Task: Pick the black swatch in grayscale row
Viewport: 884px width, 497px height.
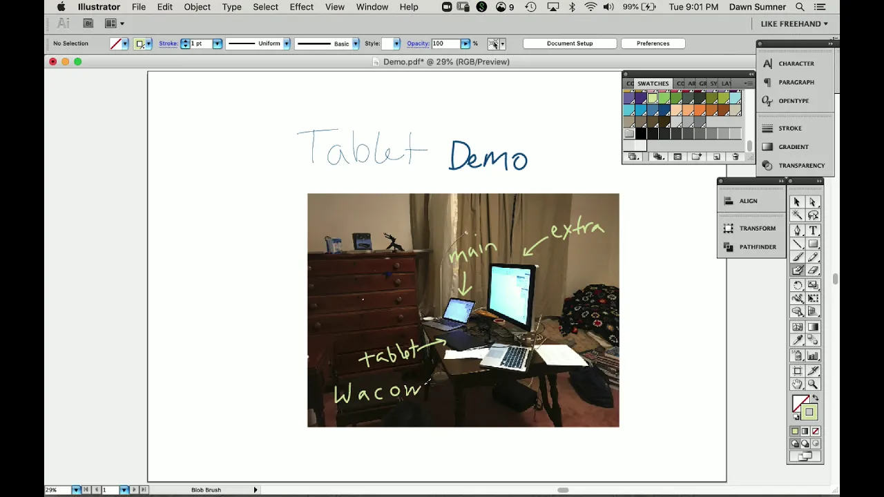Action: coord(641,133)
